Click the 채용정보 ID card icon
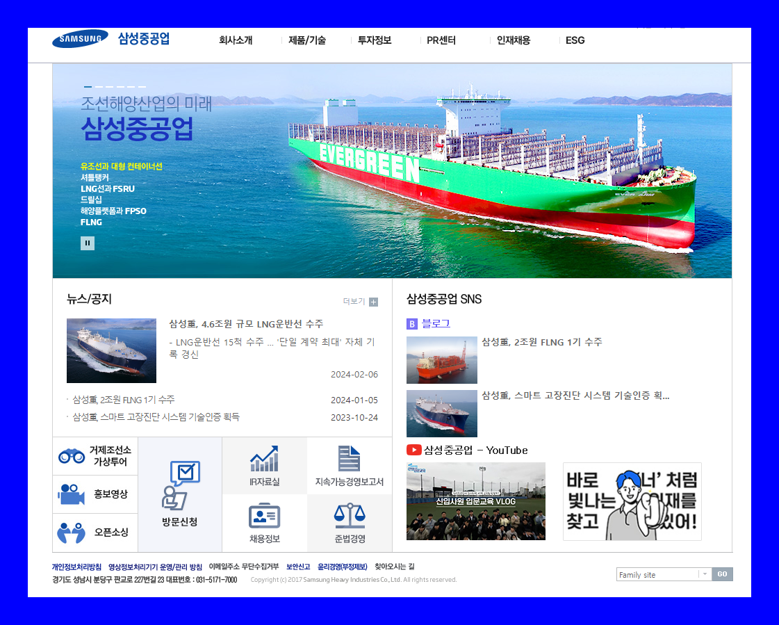Screen dimensions: 779x625 click(264, 516)
